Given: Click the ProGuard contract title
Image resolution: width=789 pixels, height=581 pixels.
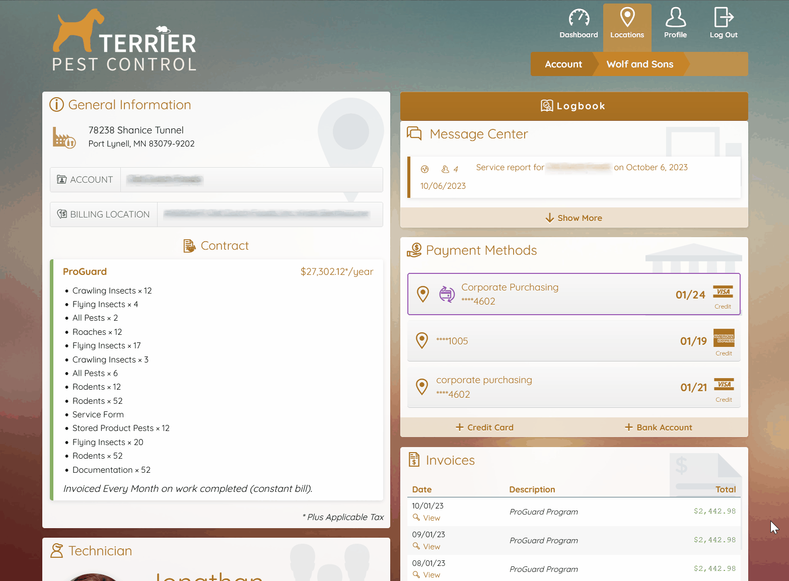Looking at the screenshot, I should point(85,271).
